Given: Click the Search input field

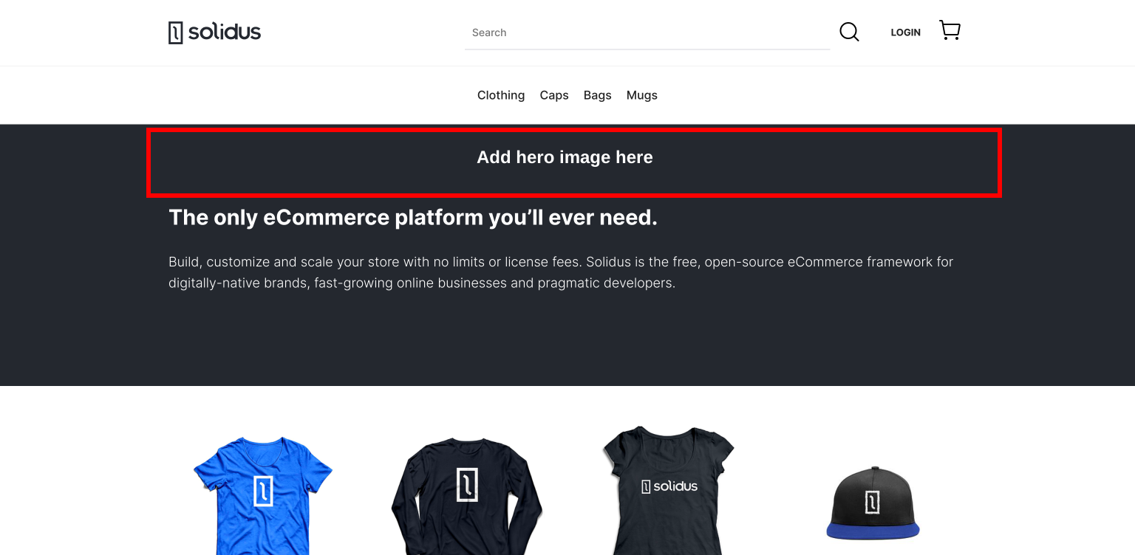Looking at the screenshot, I should coord(647,32).
